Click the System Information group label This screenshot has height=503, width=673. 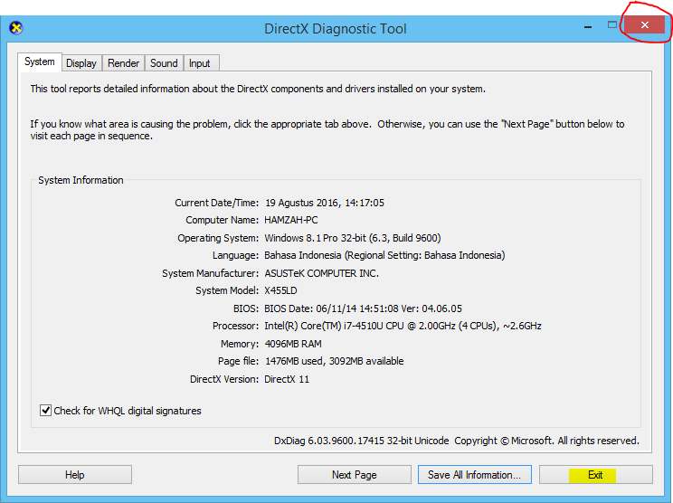pyautogui.click(x=81, y=180)
